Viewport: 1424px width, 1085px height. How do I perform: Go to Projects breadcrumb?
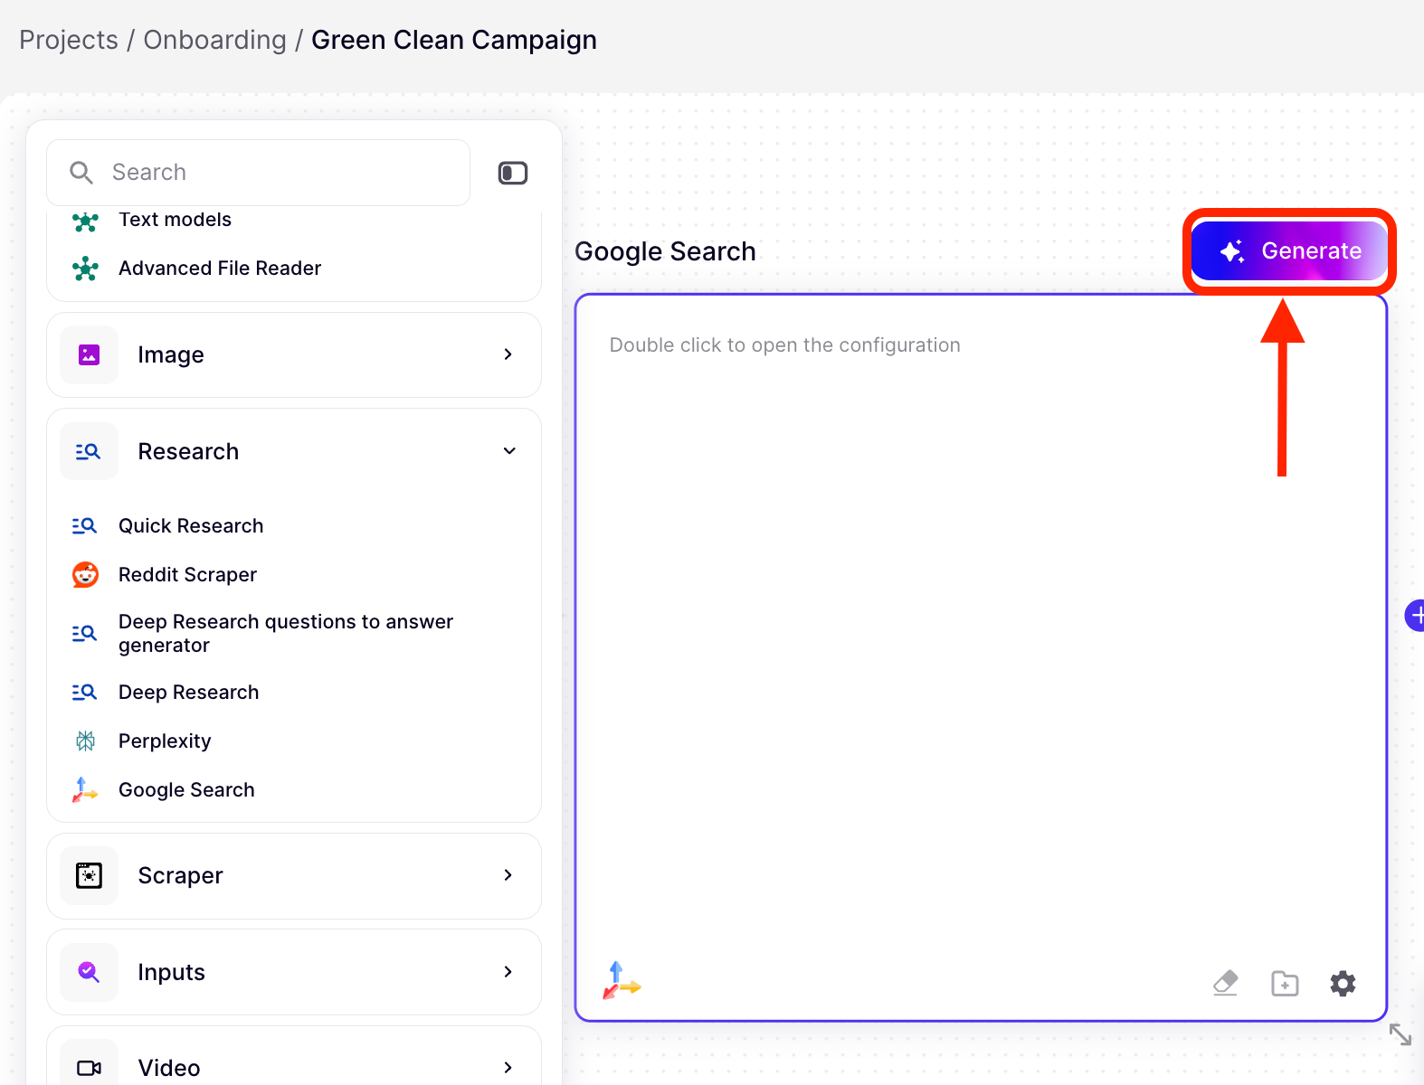(69, 40)
